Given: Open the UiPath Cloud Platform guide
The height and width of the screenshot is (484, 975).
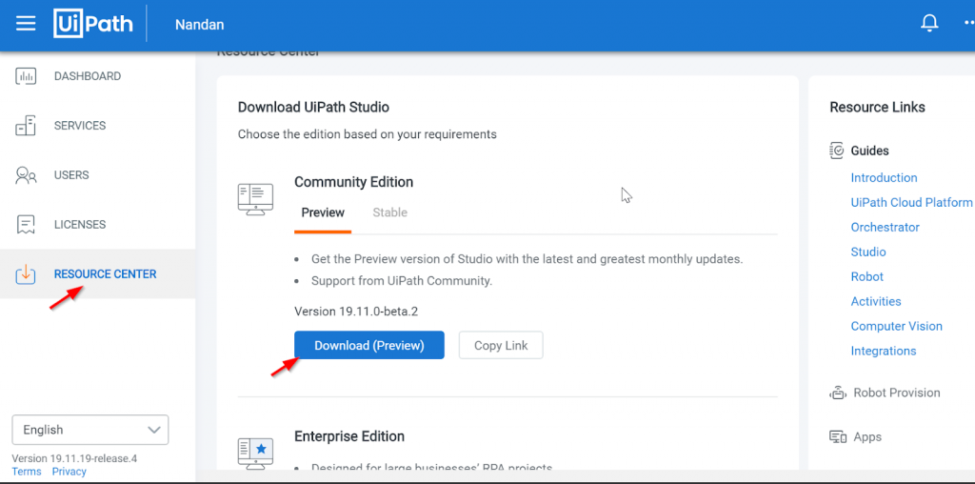Looking at the screenshot, I should (x=911, y=203).
